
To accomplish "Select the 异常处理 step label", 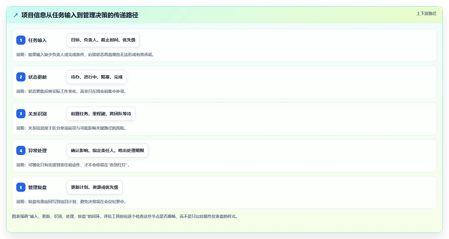I will click(x=37, y=150).
